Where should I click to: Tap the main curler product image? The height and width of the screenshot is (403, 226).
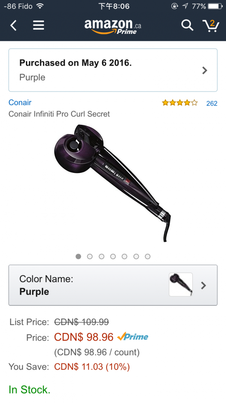(112, 183)
